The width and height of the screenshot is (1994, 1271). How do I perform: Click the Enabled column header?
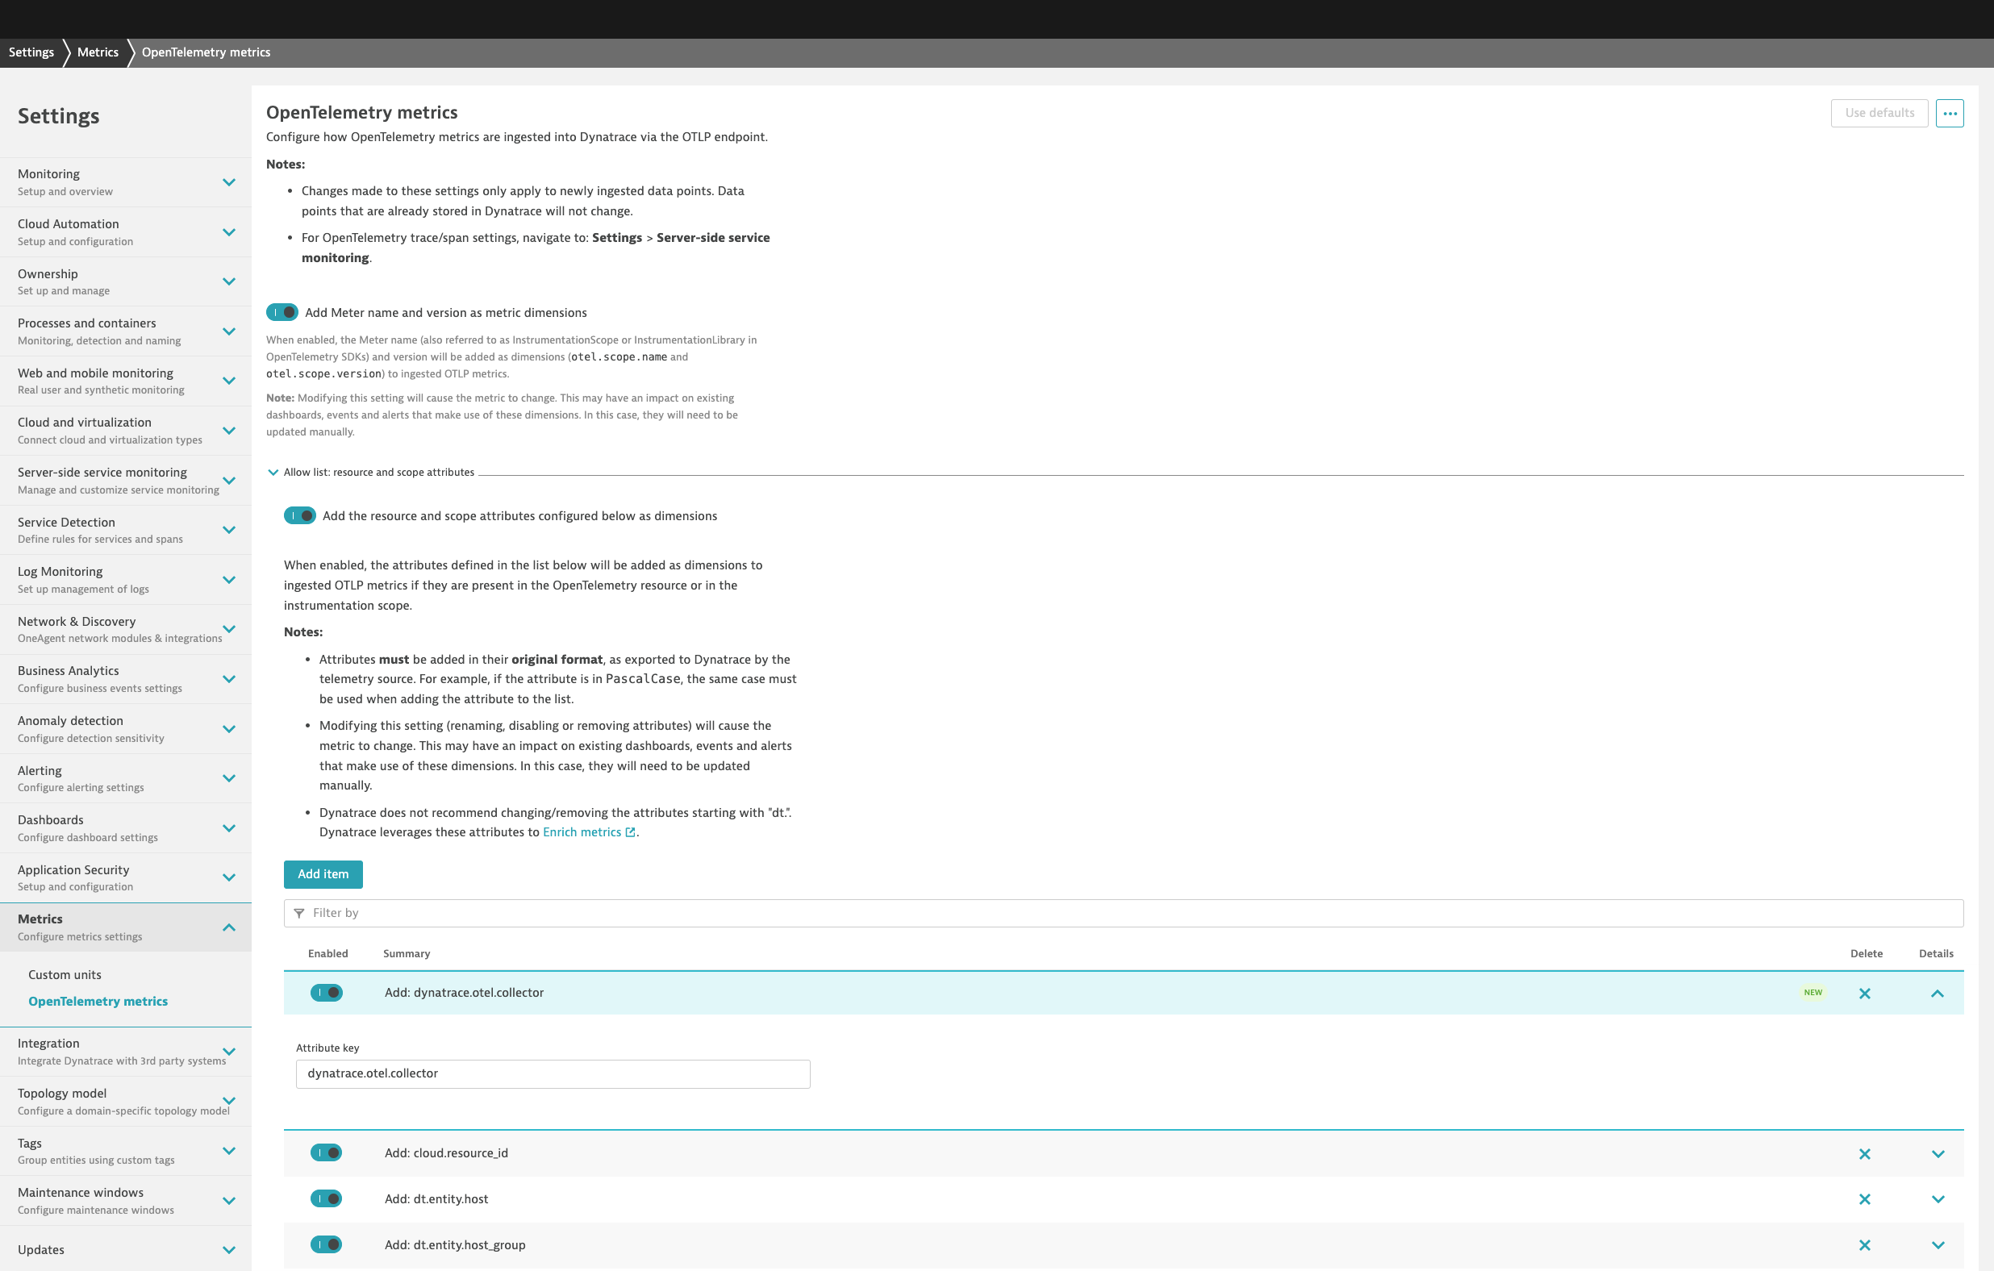328,954
